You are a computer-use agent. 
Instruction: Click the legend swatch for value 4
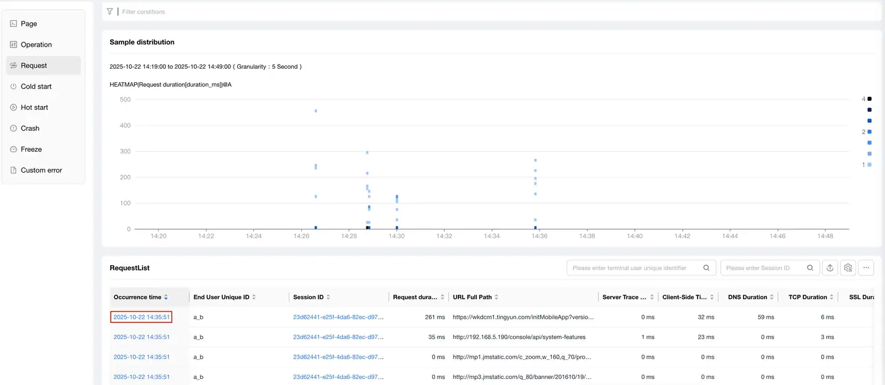[870, 99]
